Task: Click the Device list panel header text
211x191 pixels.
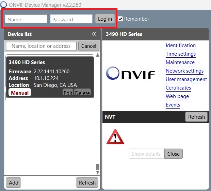Action: click(20, 34)
